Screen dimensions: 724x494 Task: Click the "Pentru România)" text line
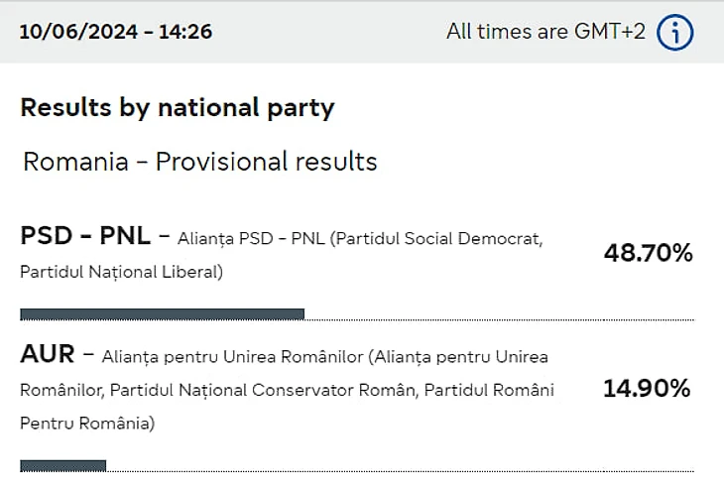pyautogui.click(x=87, y=425)
